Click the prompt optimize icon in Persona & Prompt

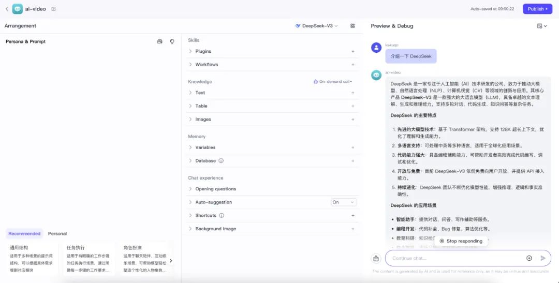(172, 42)
